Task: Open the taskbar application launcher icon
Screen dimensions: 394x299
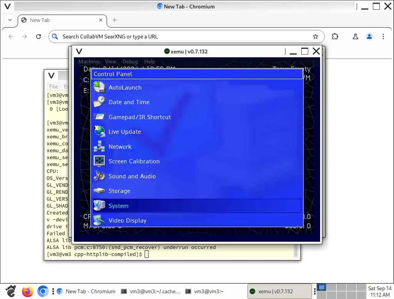Action: point(11,291)
